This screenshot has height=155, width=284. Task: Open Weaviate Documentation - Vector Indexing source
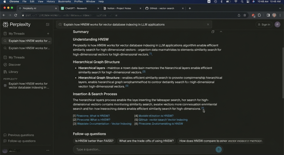coord(104,124)
